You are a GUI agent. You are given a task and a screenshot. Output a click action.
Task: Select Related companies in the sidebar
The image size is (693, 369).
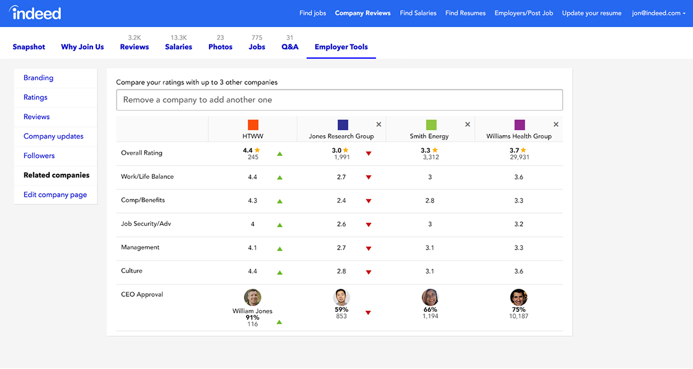57,175
